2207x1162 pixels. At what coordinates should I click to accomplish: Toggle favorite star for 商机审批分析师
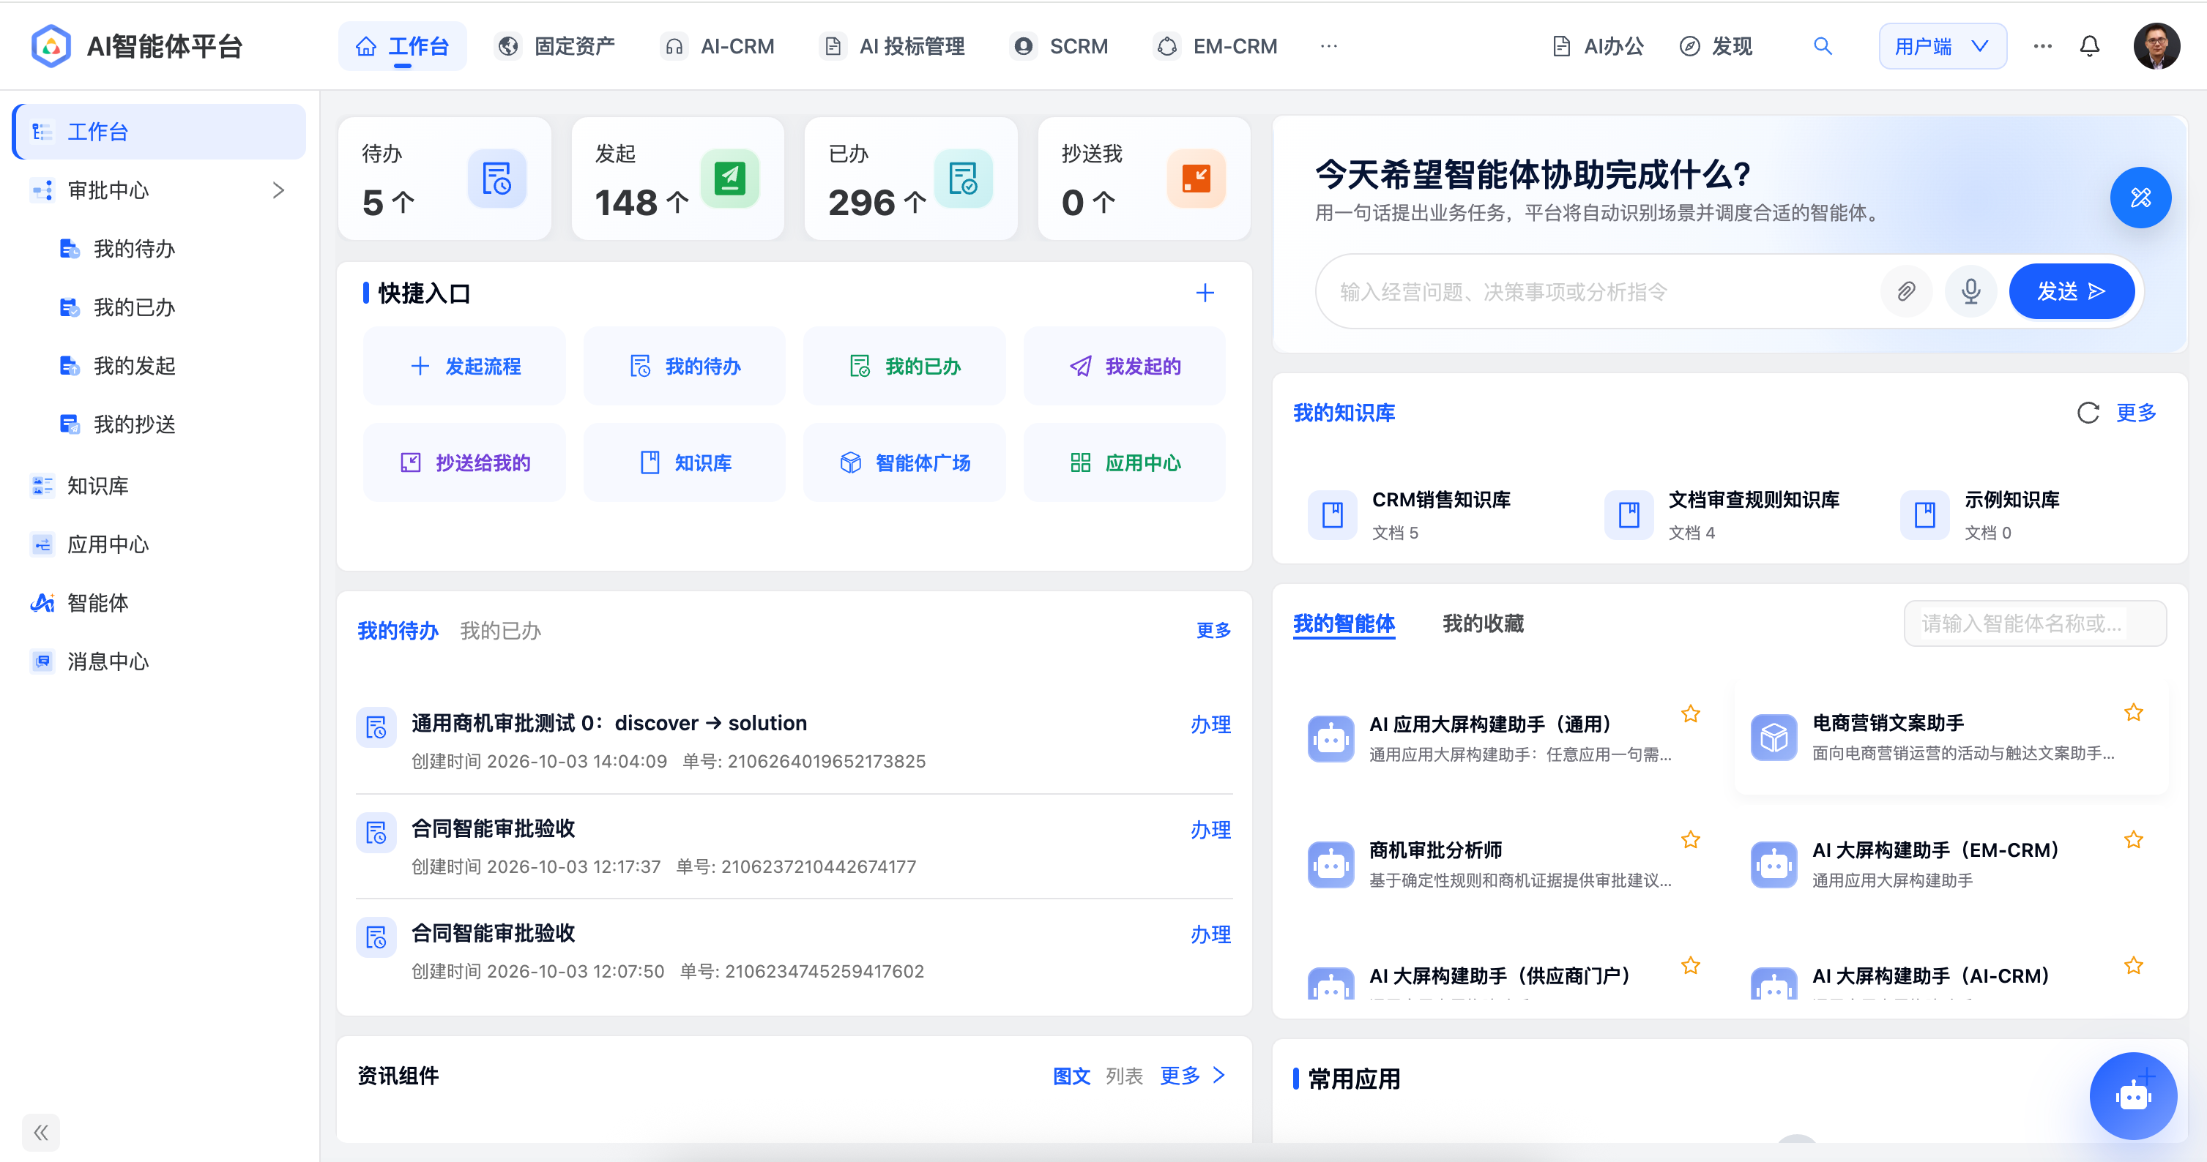pyautogui.click(x=1689, y=839)
